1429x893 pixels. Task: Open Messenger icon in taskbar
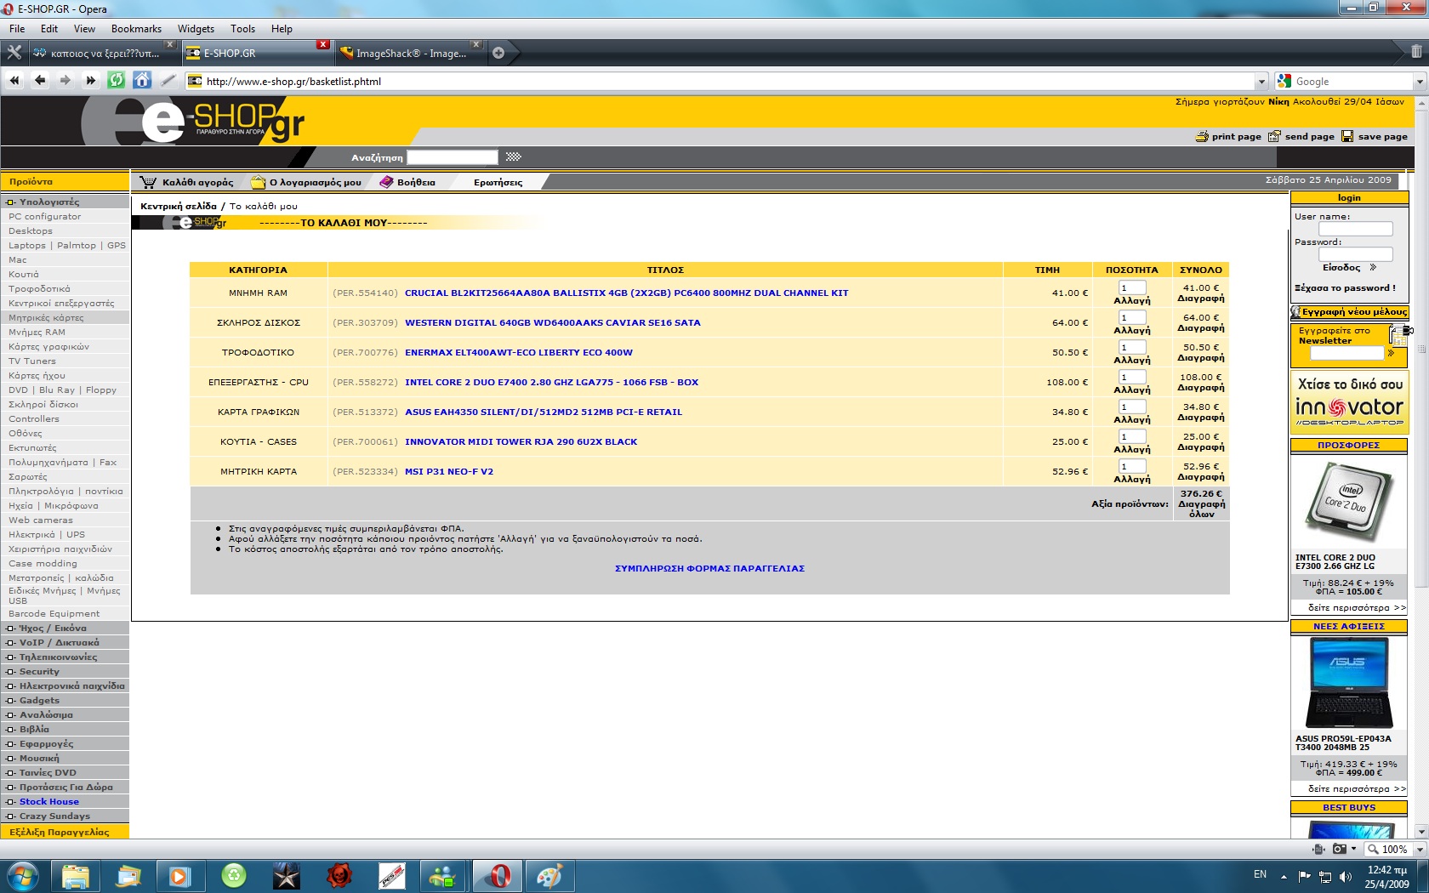point(444,875)
